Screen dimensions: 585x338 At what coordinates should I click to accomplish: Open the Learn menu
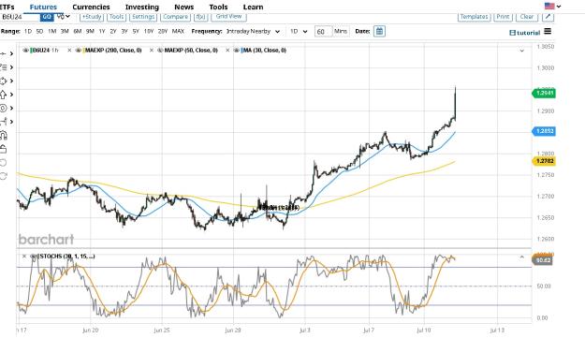[x=253, y=7]
